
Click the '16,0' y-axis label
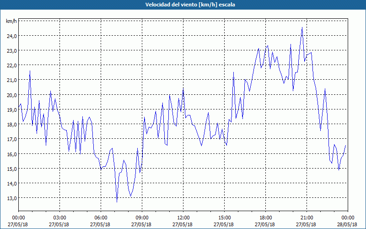[12, 154]
